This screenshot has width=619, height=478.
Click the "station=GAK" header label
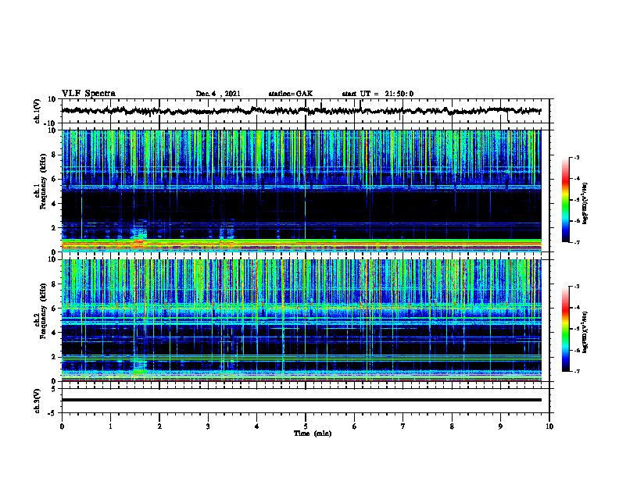point(291,94)
